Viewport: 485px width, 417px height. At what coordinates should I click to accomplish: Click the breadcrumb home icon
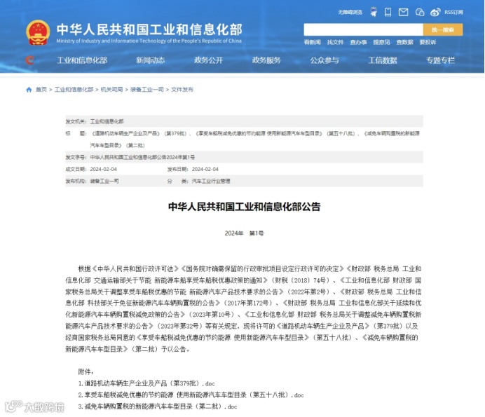(29, 90)
